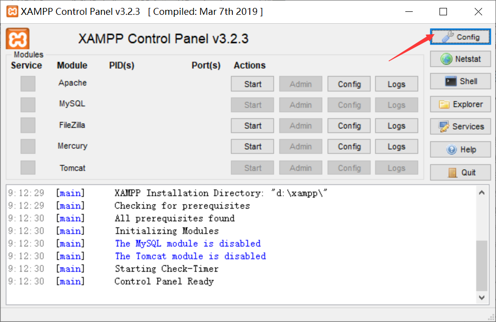Click the disabled Tomcat Start button
This screenshot has height=322, width=496.
pyautogui.click(x=252, y=168)
